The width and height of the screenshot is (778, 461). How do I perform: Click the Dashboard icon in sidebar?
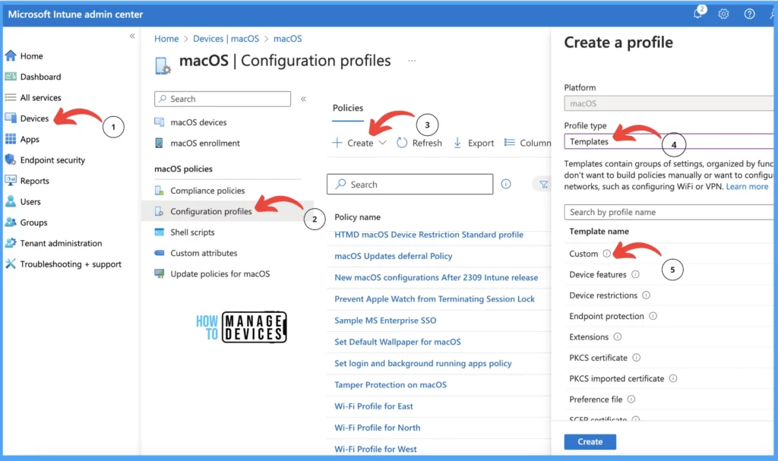[x=11, y=77]
